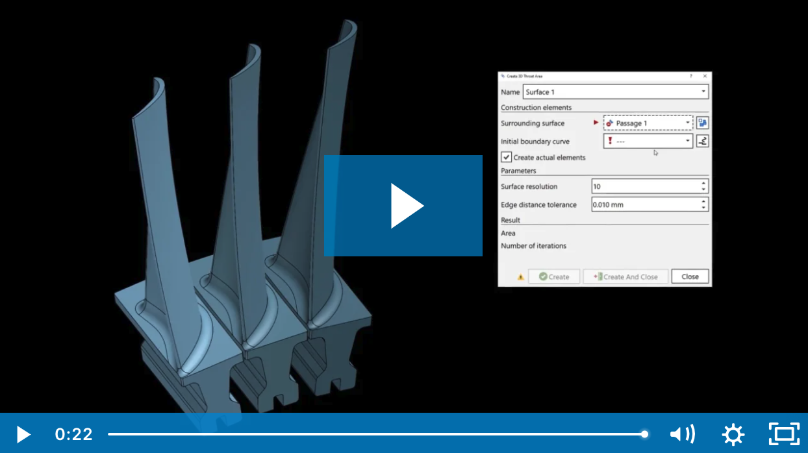Click the large center play button overlay
Image resolution: width=808 pixels, height=453 pixels.
403,206
